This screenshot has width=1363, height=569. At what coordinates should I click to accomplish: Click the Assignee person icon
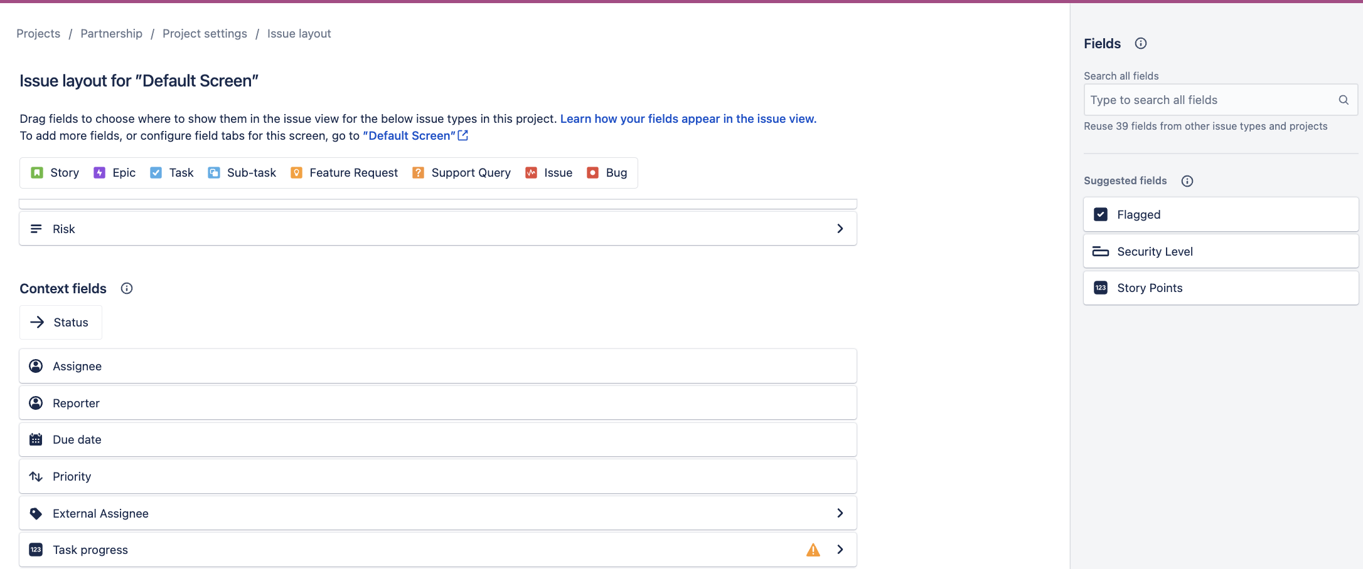point(36,366)
